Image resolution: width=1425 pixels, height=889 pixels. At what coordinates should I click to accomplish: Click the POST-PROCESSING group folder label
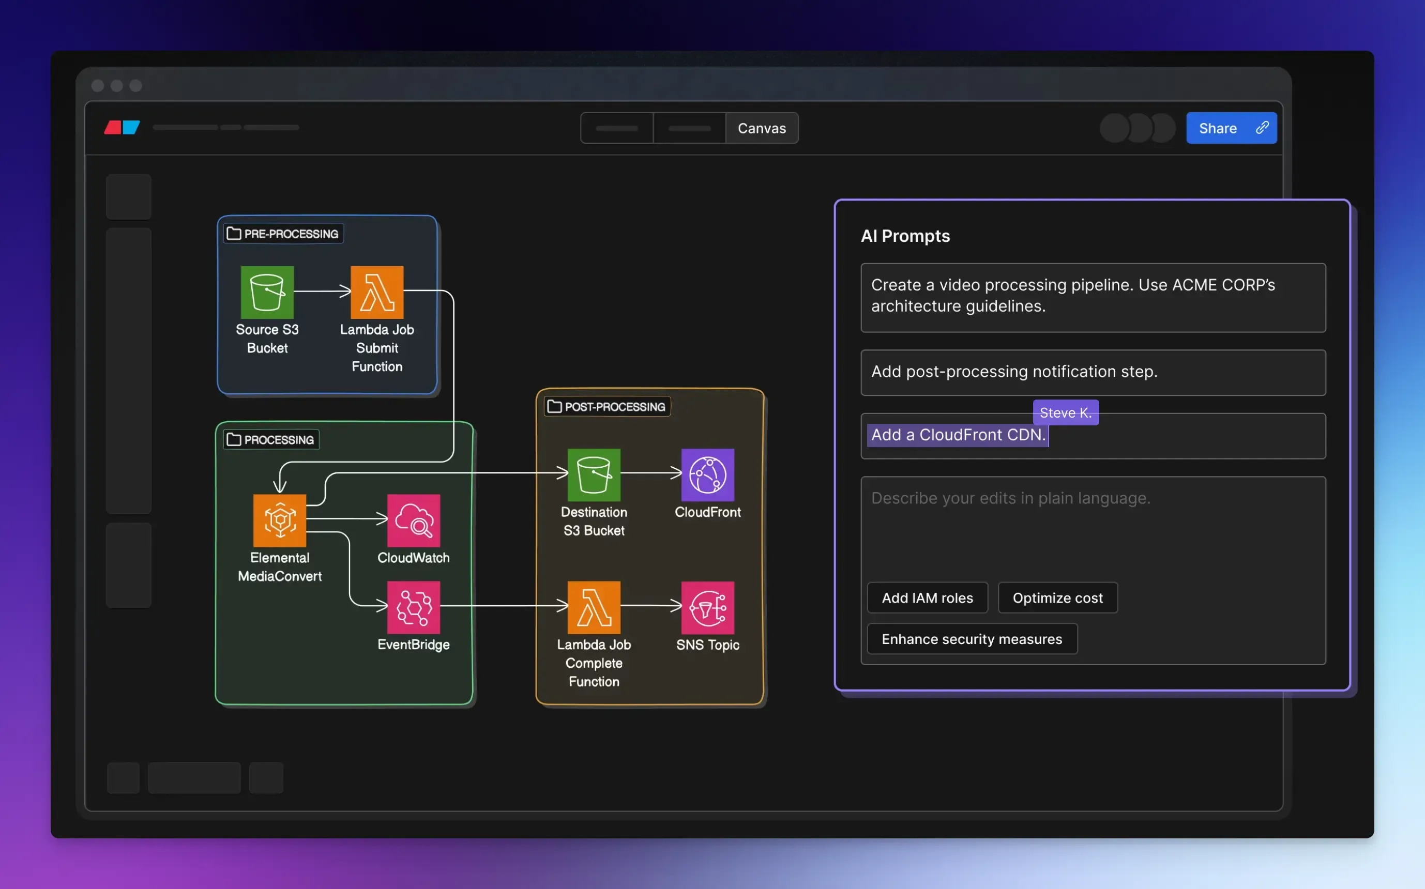(607, 406)
